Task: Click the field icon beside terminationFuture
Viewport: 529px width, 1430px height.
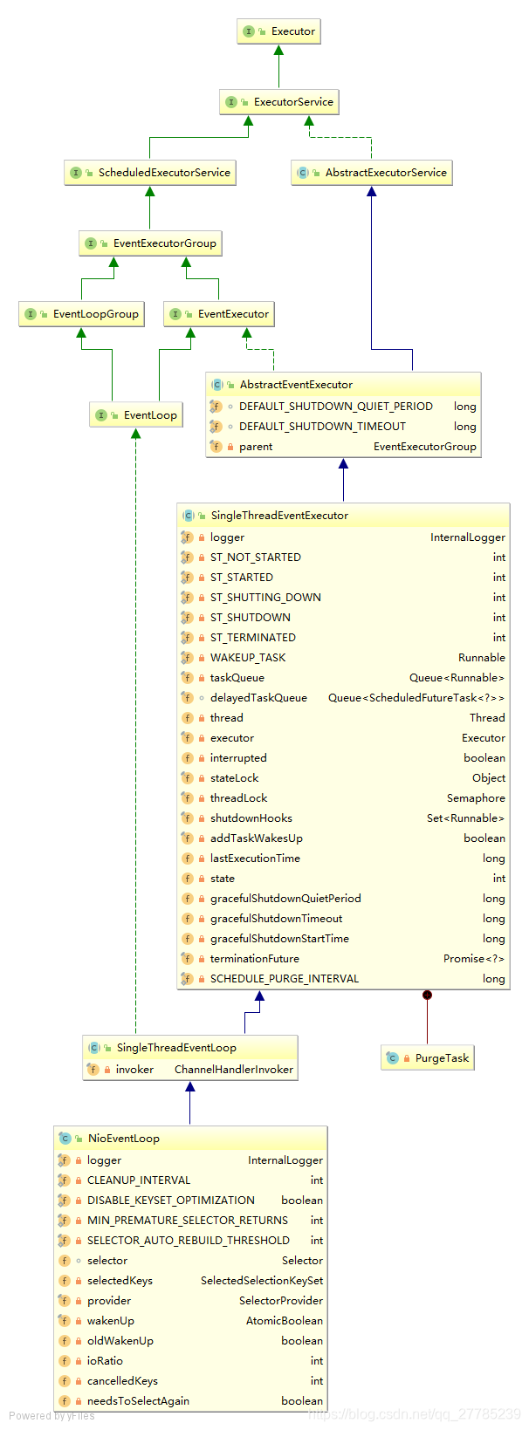Action: coord(187,959)
